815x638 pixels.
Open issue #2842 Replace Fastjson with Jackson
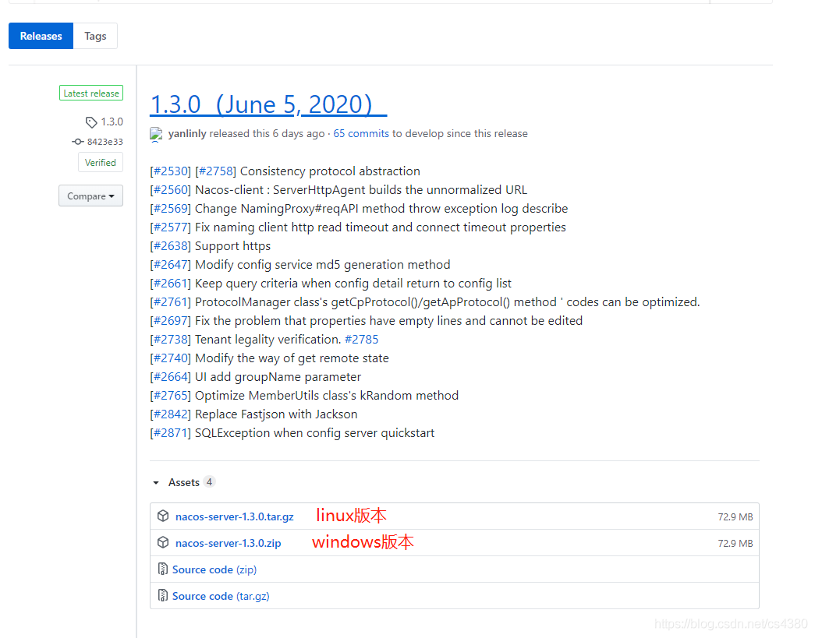tap(171, 414)
